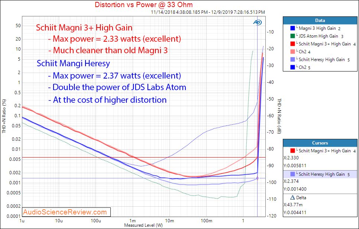Select the 'Magni 3 High Gain' legend entry
Image resolution: width=359 pixels, height=229 pixels.
tap(320, 28)
